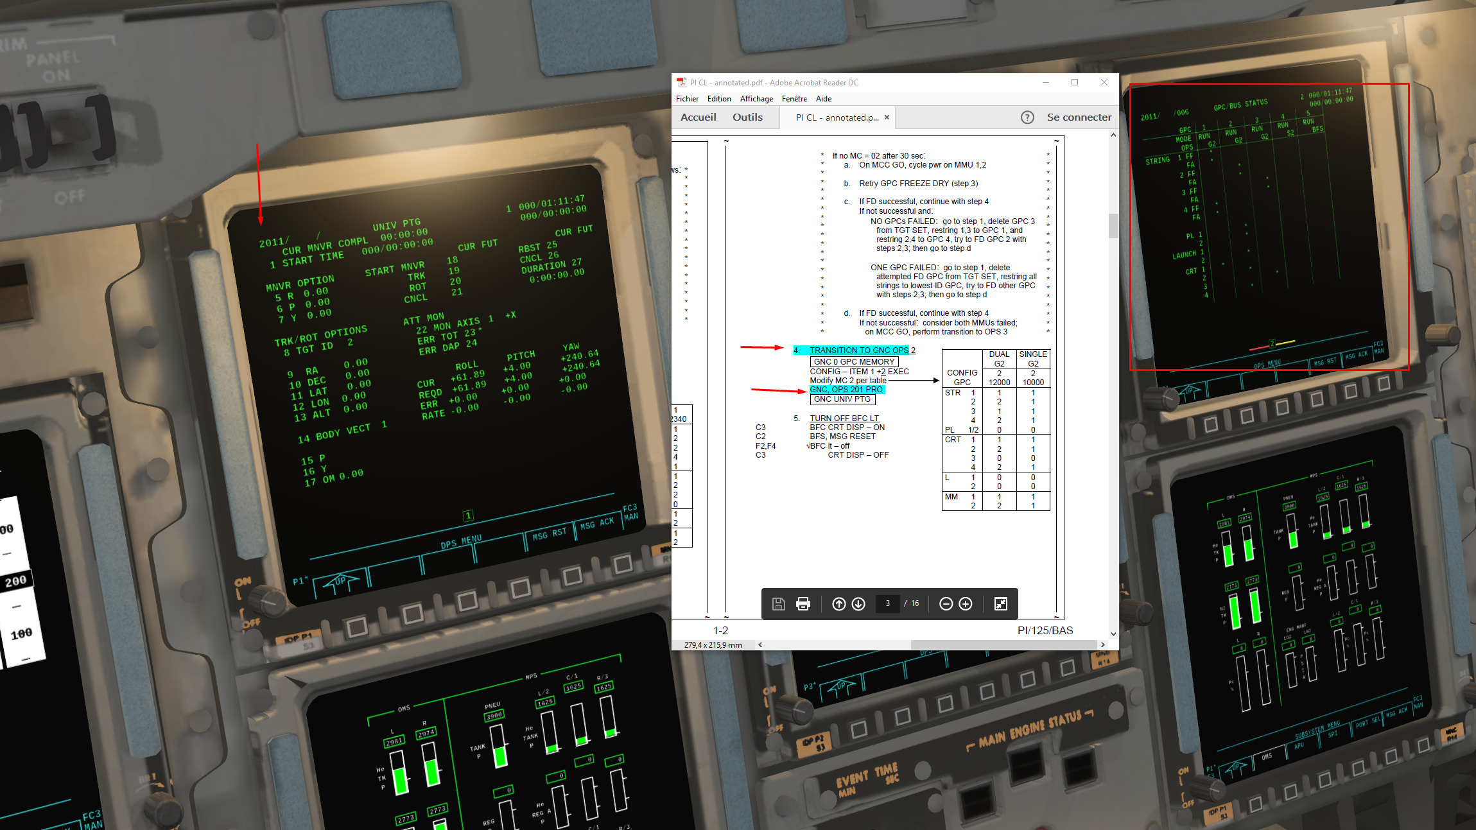Viewport: 1476px width, 830px height.
Task: Push the MSG ACK key on GPC/BUS STATUS display
Action: 1384,383
